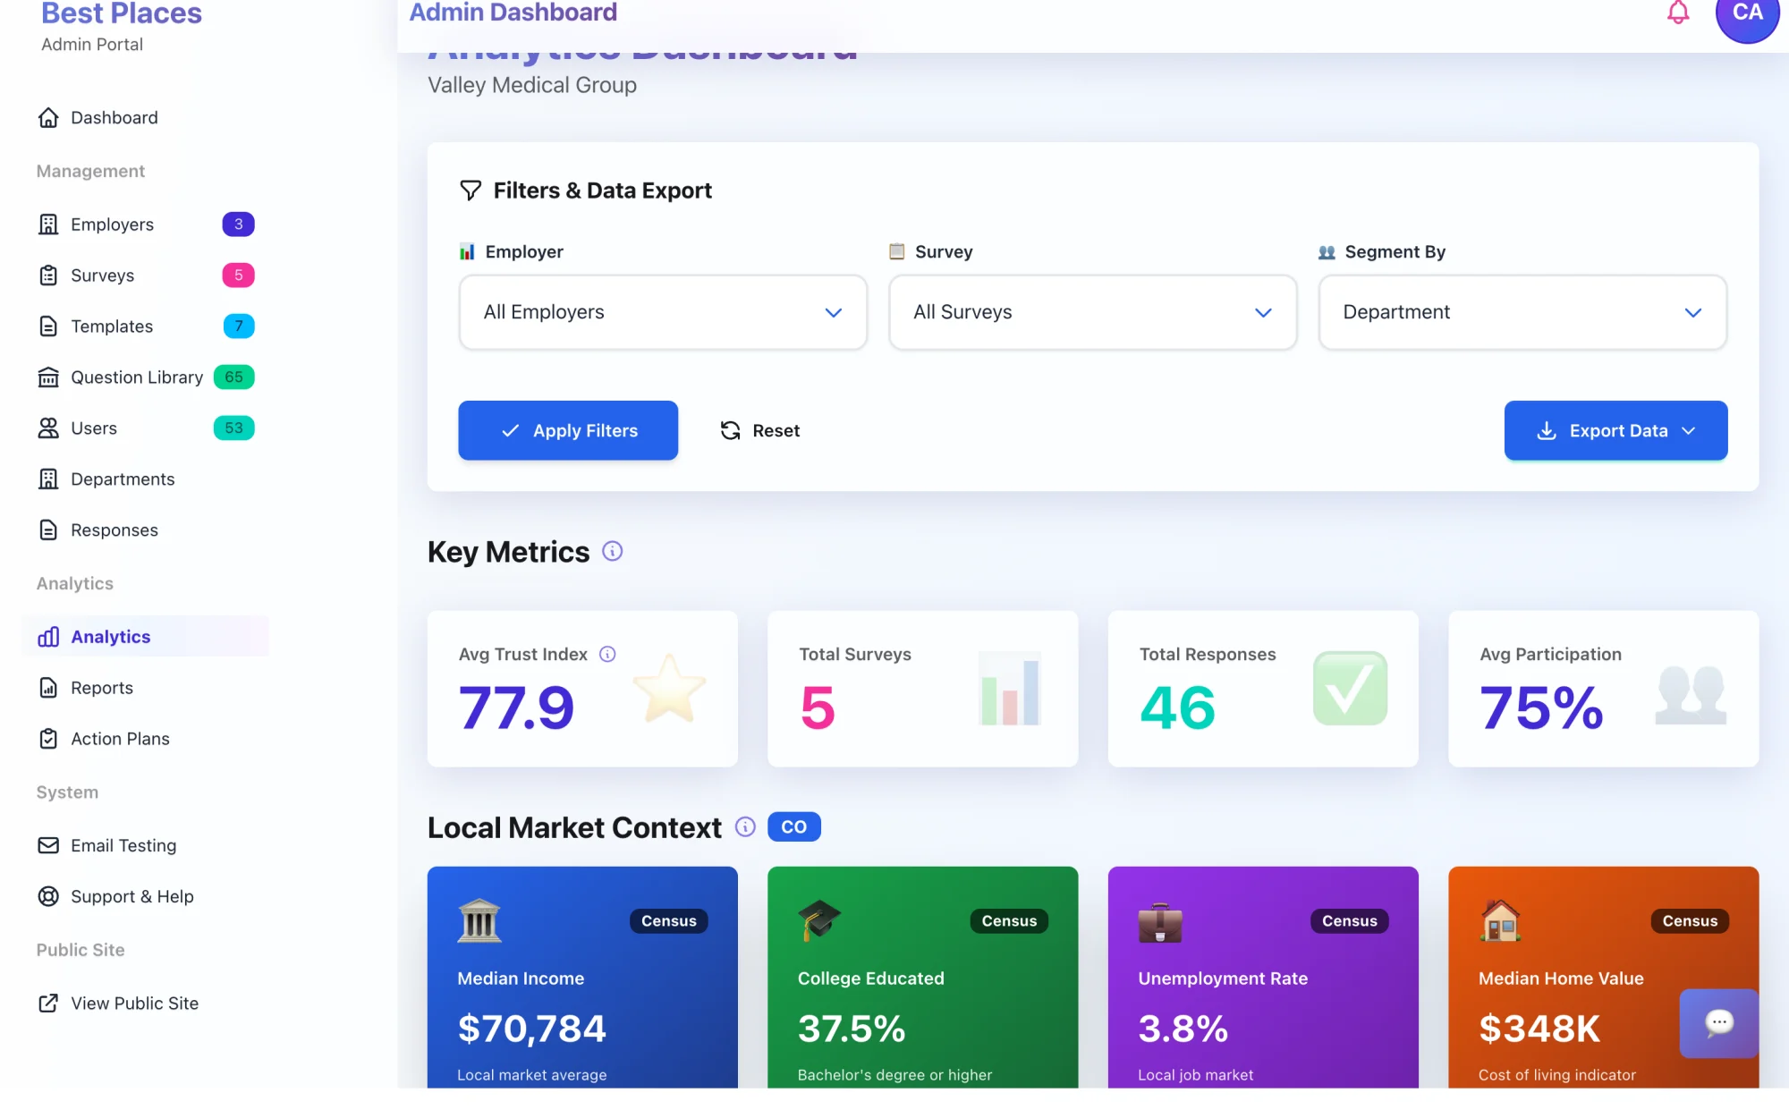Click the Employers building icon

pyautogui.click(x=48, y=224)
